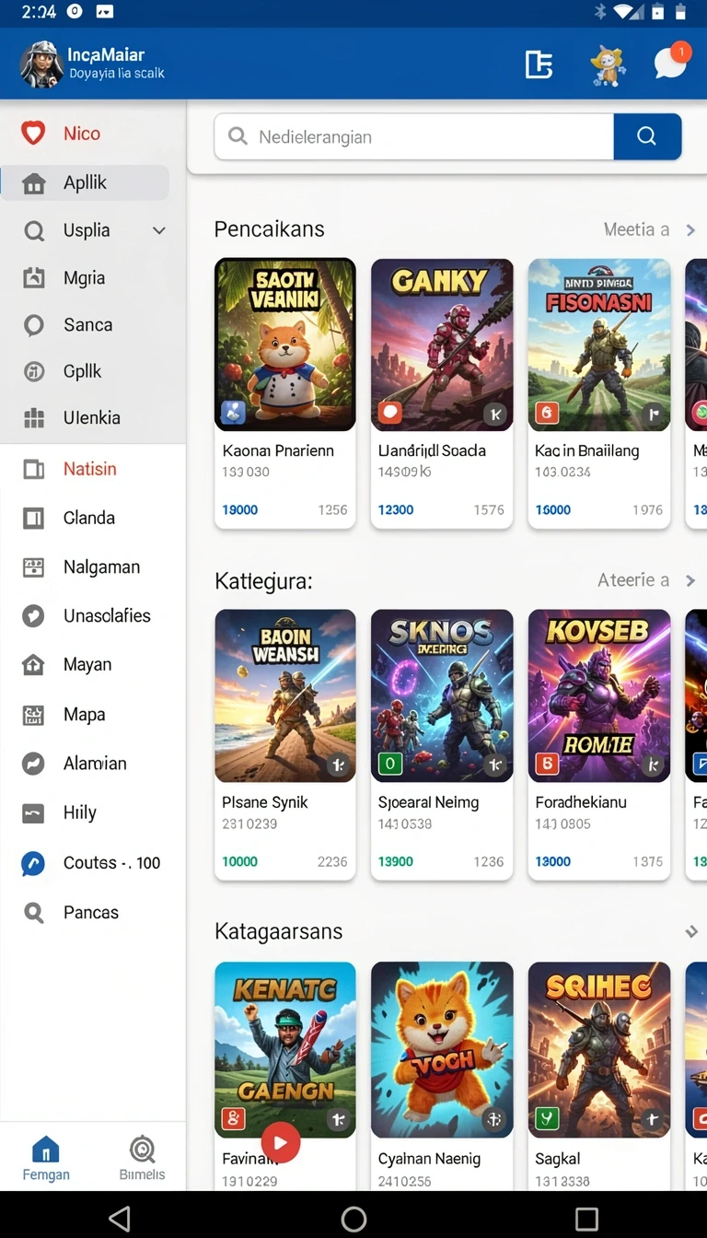Click the 12300 price on Uandrijdl Soacla
This screenshot has height=1238, width=707.
point(396,509)
